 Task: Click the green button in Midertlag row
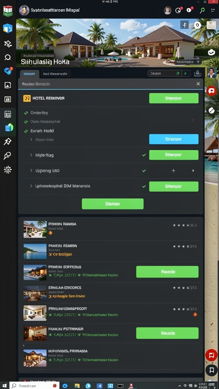point(173,155)
